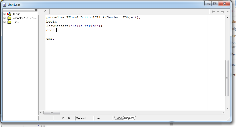Viewport: 236px width, 127px height.
Task: Click the 29: 6 cursor position indicator
Action: 65,118
